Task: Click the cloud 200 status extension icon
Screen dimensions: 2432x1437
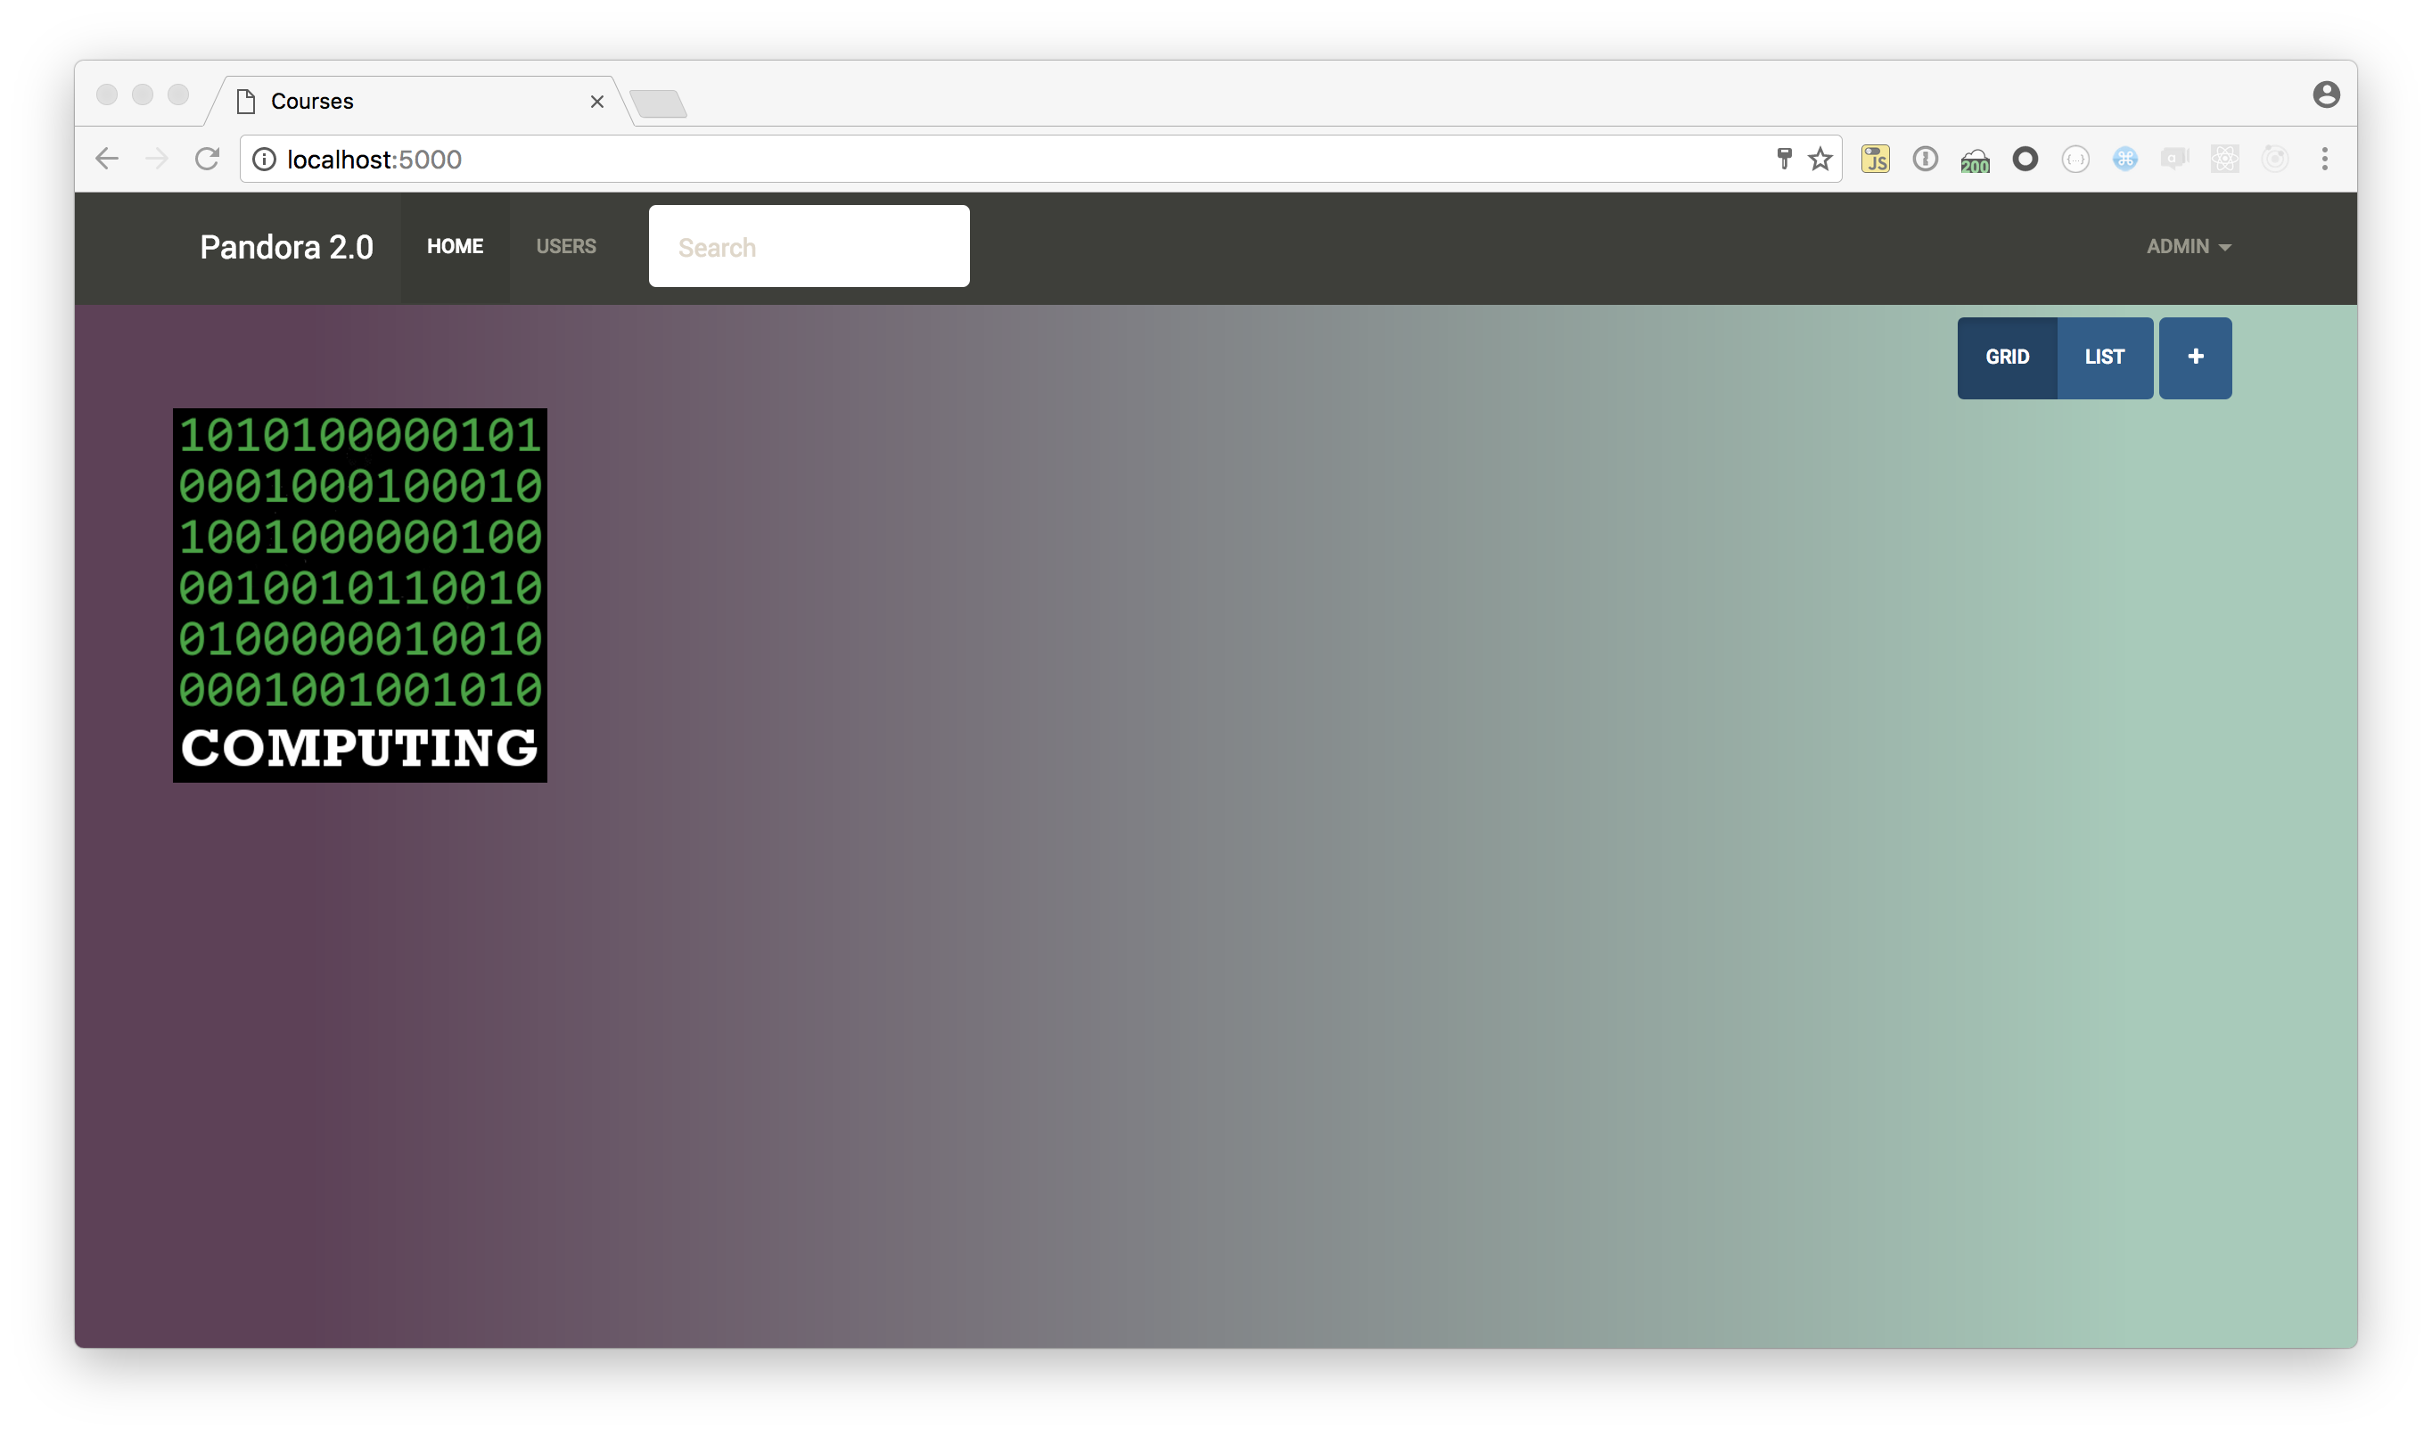Action: click(x=1975, y=160)
